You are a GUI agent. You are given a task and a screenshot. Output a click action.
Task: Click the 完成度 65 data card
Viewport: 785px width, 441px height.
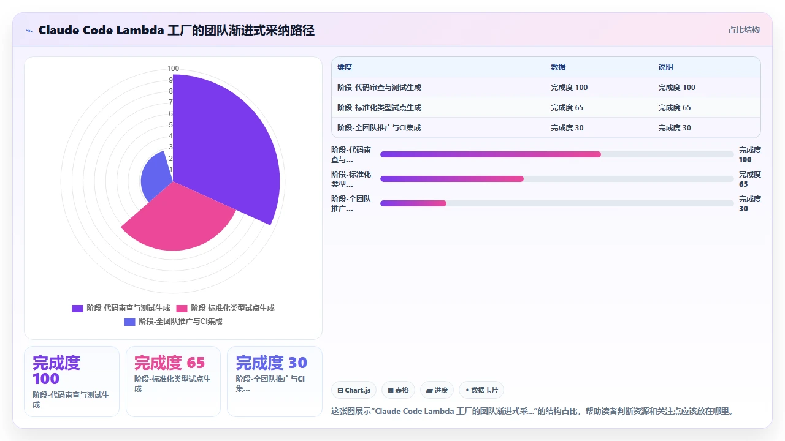tap(173, 382)
